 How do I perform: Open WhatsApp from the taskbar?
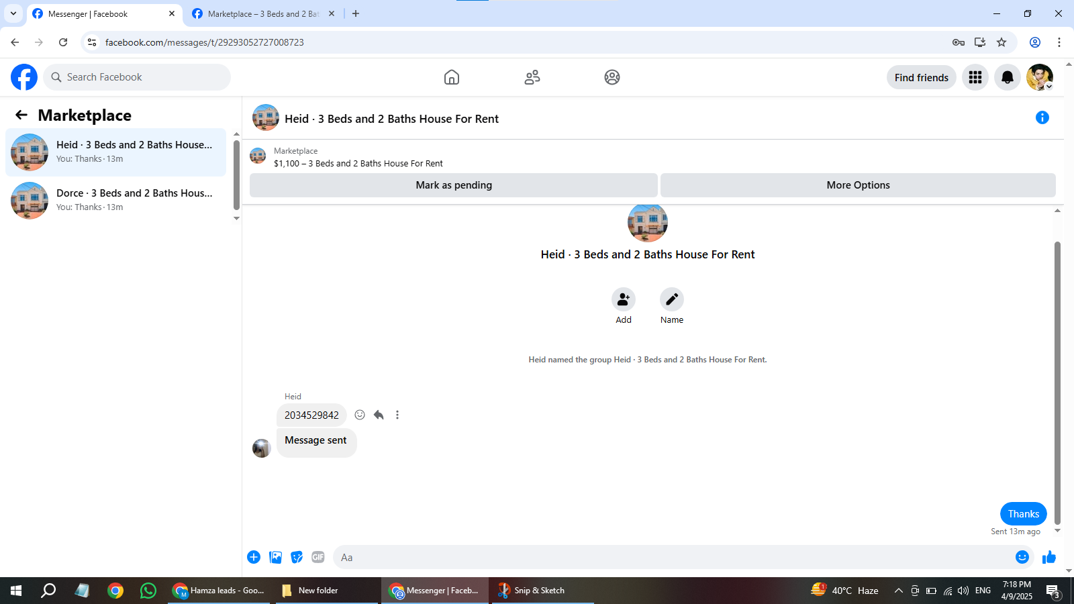coord(148,591)
